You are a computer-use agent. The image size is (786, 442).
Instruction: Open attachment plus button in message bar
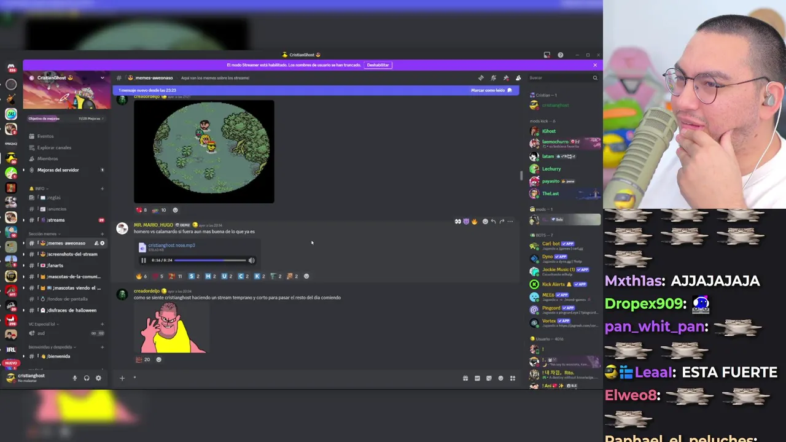click(x=122, y=378)
